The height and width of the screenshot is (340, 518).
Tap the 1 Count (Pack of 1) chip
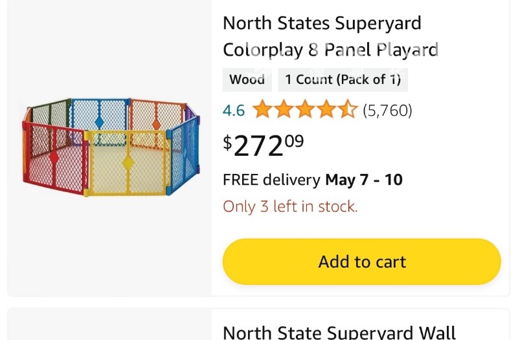(x=343, y=80)
